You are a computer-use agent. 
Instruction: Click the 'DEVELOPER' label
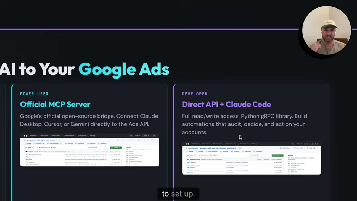(194, 94)
